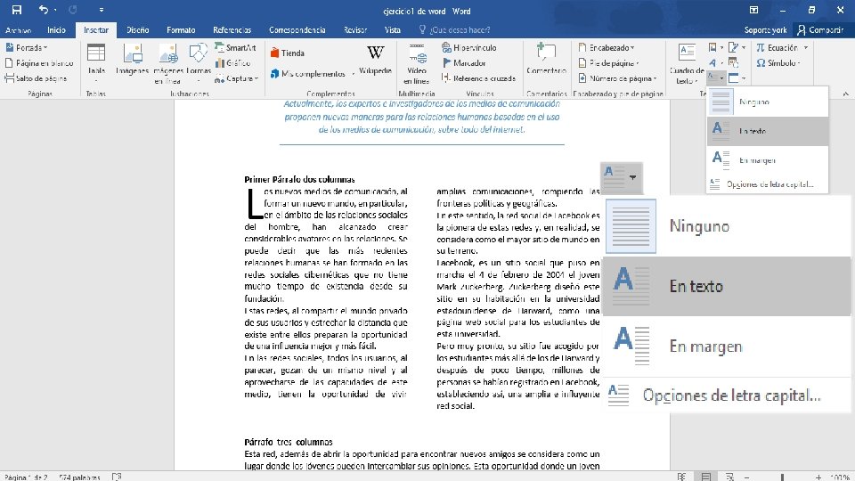The height and width of the screenshot is (481, 855).
Task: Open the Tabla insert menu
Action: [96, 62]
